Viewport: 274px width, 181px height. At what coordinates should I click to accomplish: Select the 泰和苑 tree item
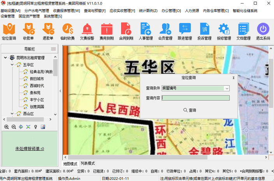click(x=35, y=93)
